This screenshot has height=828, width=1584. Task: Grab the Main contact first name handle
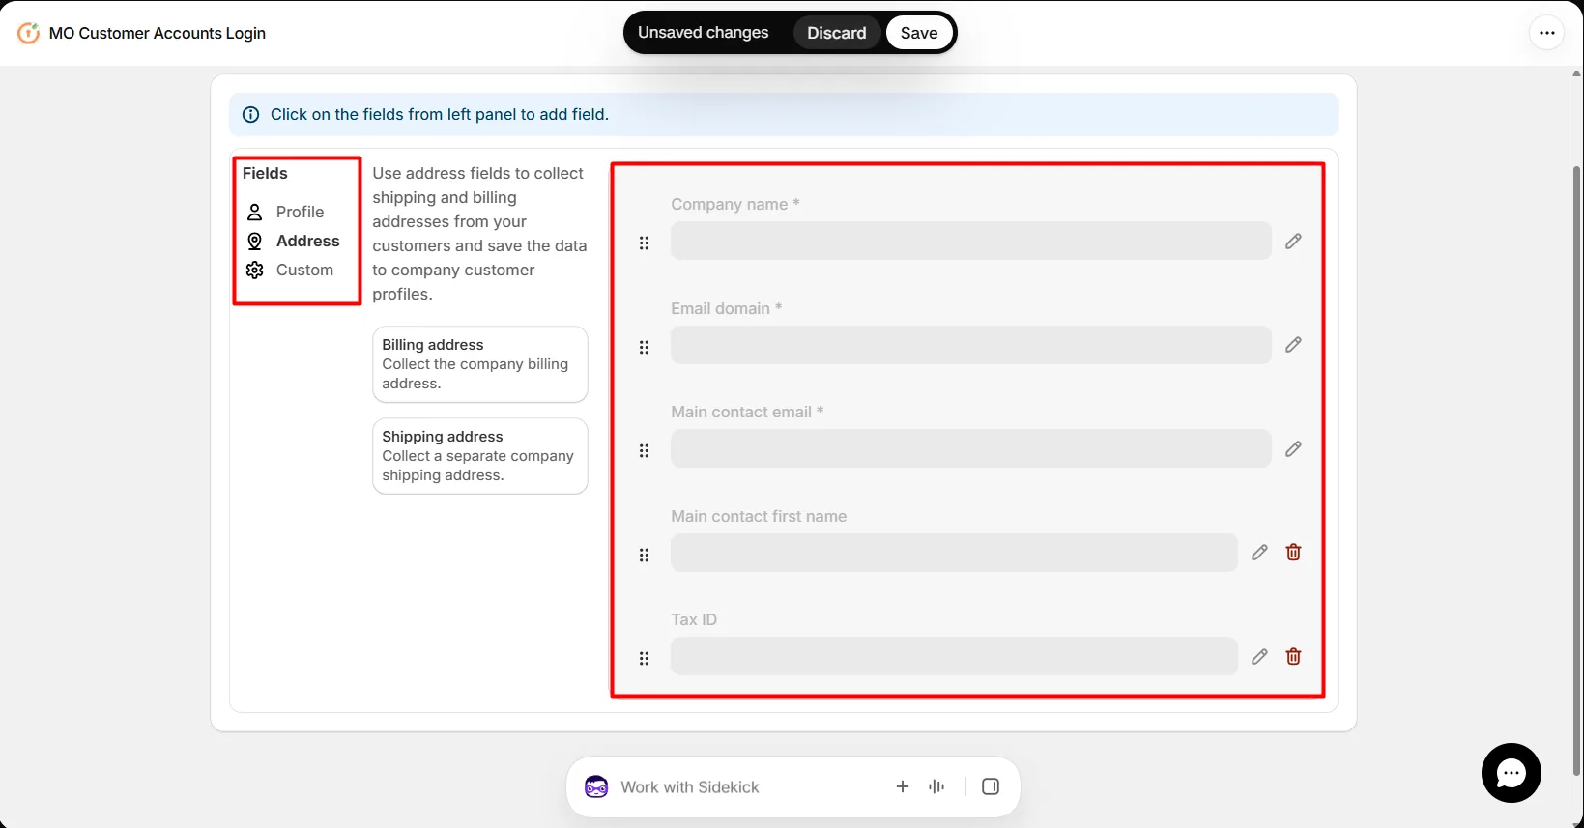(x=645, y=556)
